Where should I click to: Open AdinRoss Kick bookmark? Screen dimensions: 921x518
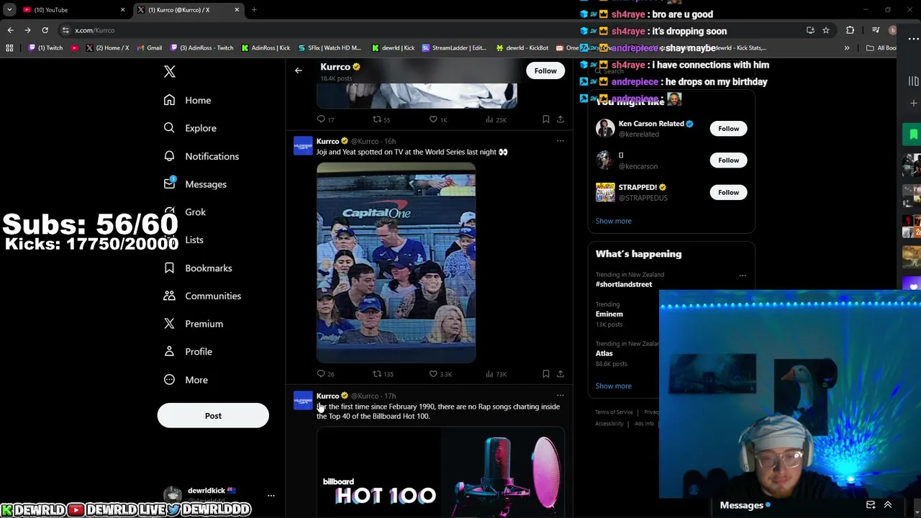(266, 48)
